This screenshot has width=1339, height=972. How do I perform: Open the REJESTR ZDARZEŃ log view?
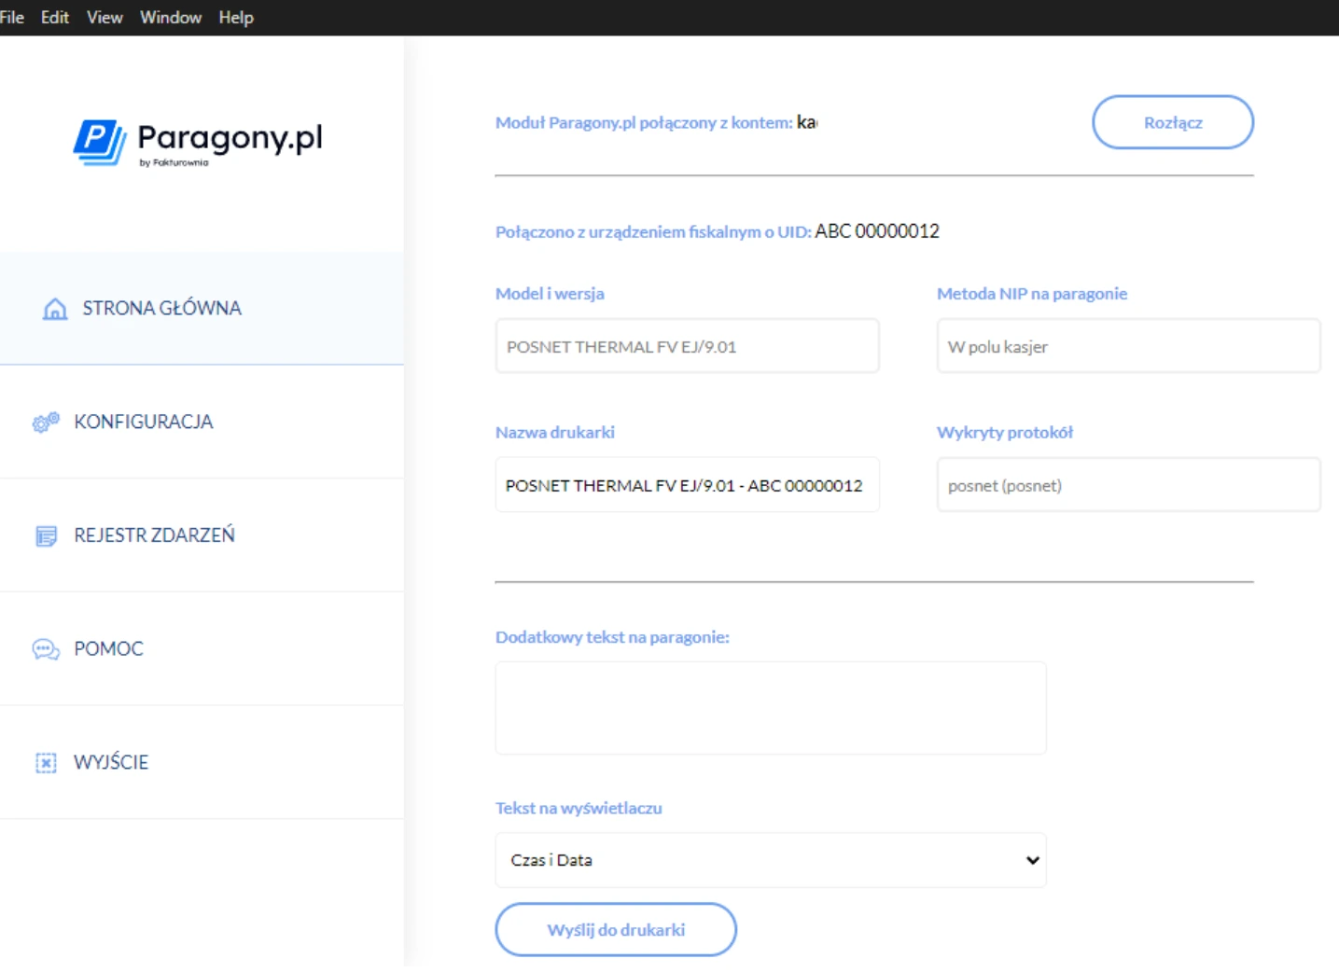155,535
